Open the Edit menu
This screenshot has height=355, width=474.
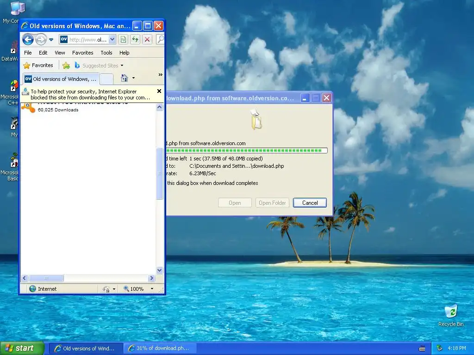43,53
